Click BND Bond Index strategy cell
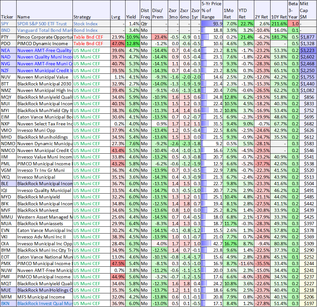Image resolution: width=317 pixels, height=307 pixels. click(x=91, y=31)
